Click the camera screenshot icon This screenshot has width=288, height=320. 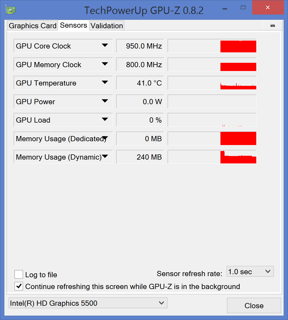click(x=272, y=26)
